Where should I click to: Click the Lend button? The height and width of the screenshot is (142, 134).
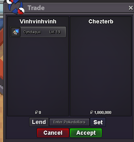point(39,122)
